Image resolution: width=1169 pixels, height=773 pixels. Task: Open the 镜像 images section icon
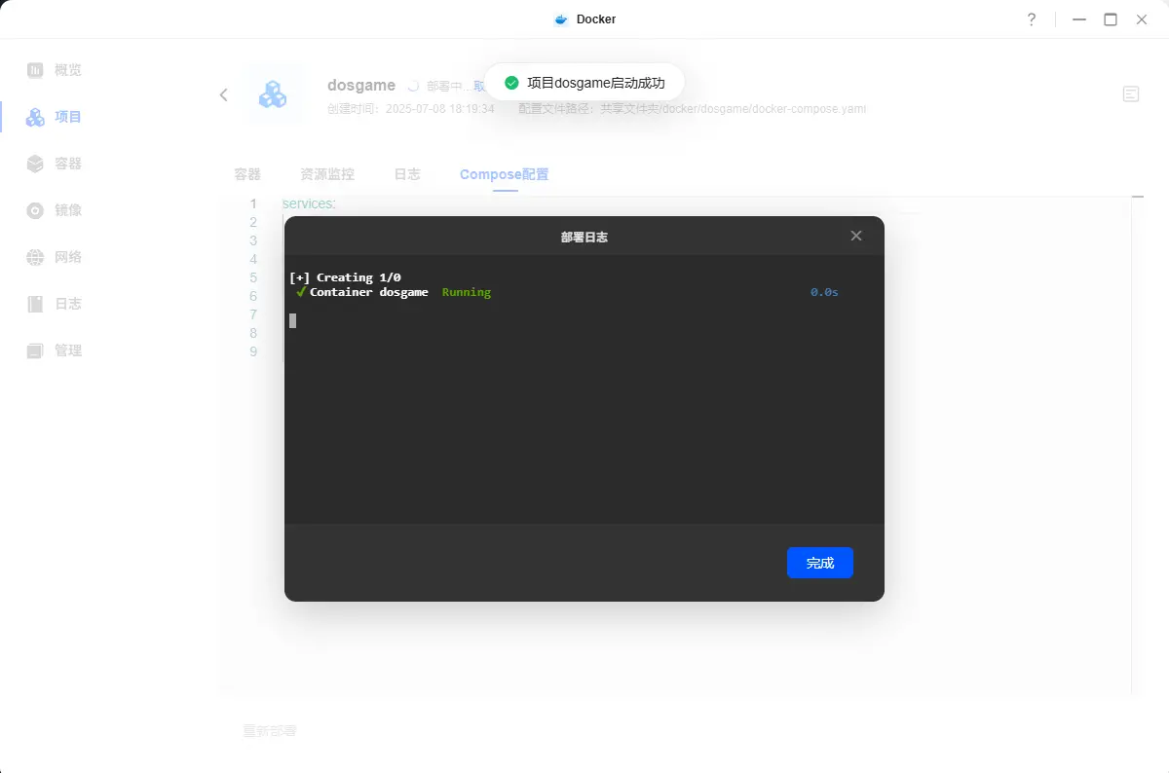click(36, 210)
